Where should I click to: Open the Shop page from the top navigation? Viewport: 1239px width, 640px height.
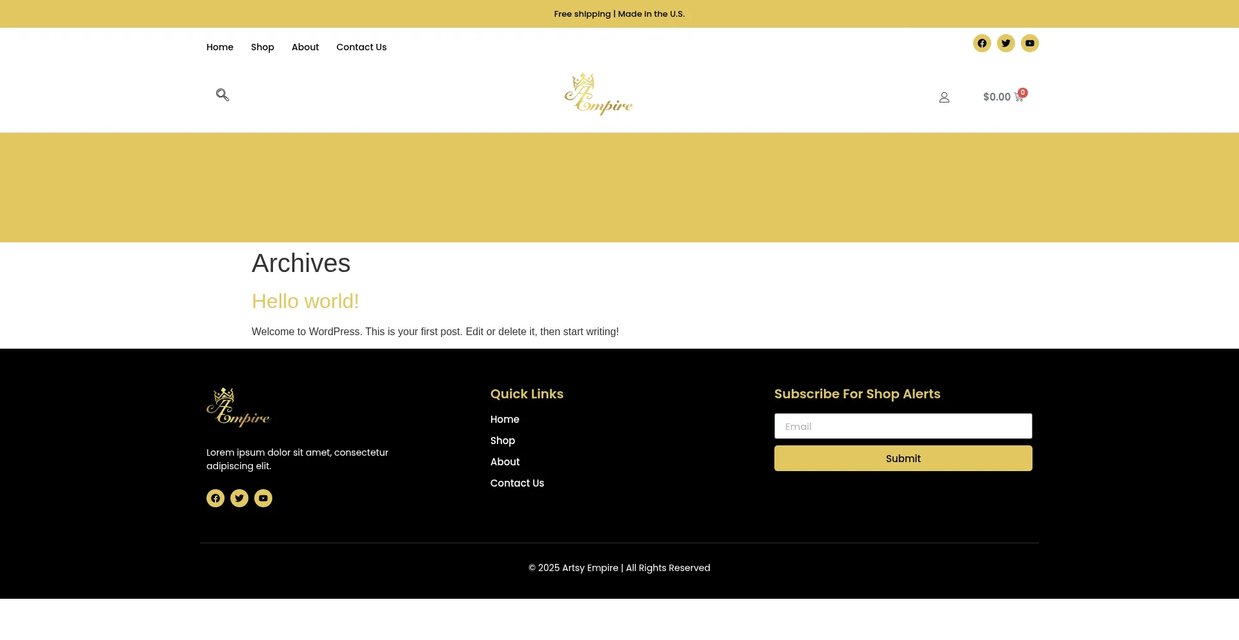pyautogui.click(x=262, y=46)
